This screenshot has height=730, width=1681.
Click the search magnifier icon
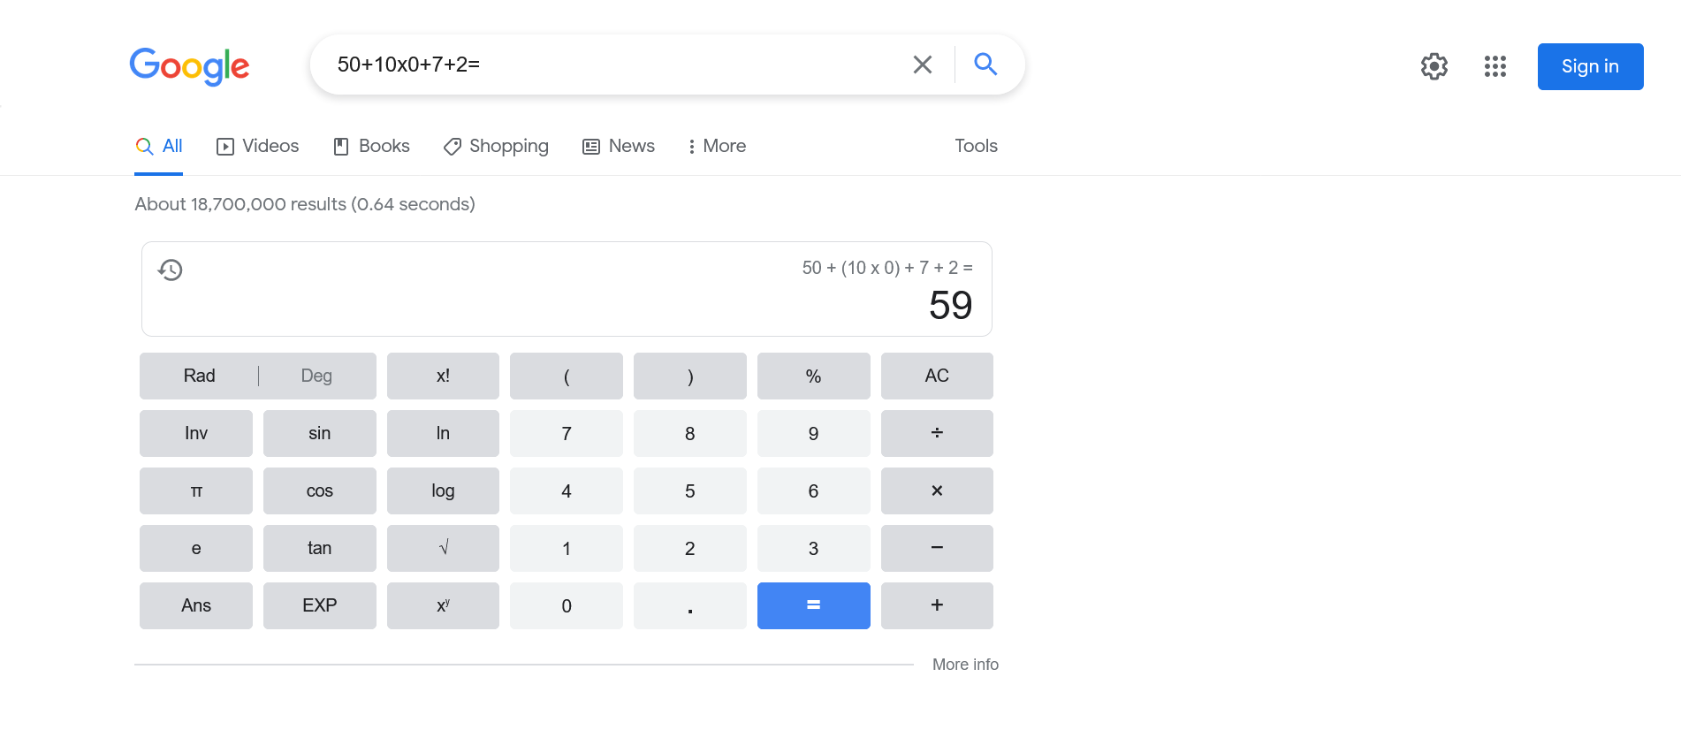pyautogui.click(x=985, y=64)
